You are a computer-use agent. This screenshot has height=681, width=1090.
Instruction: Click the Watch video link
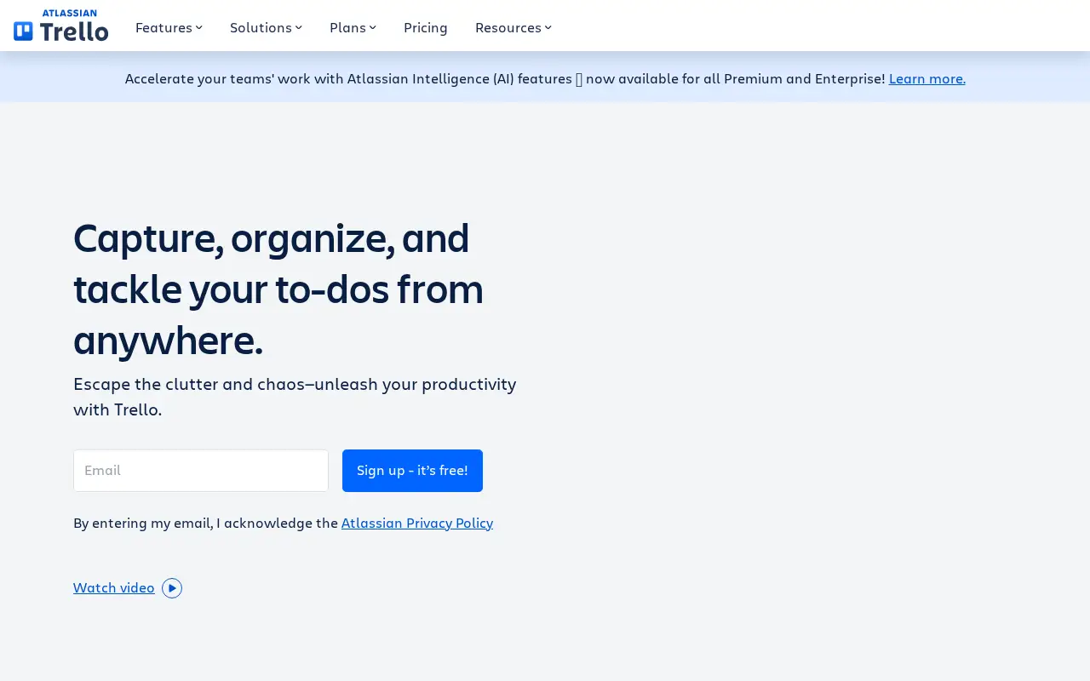pyautogui.click(x=114, y=588)
